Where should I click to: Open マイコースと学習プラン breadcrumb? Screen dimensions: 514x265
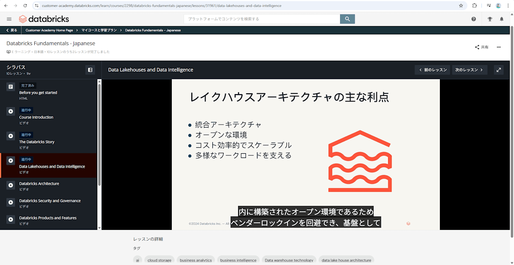click(99, 30)
